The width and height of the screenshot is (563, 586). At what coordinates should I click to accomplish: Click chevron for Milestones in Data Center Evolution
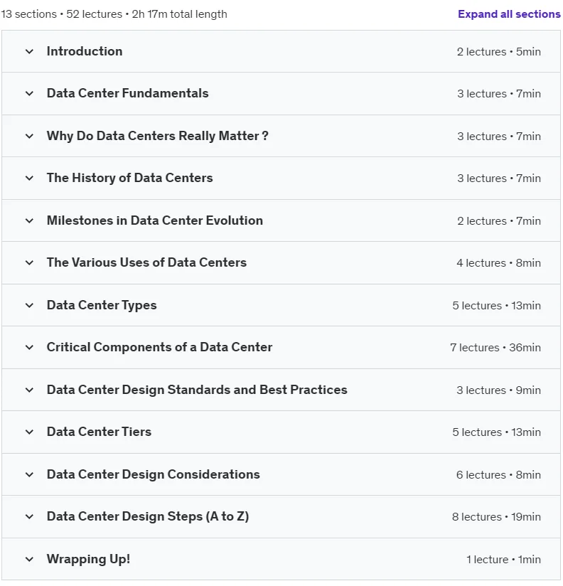coord(29,220)
